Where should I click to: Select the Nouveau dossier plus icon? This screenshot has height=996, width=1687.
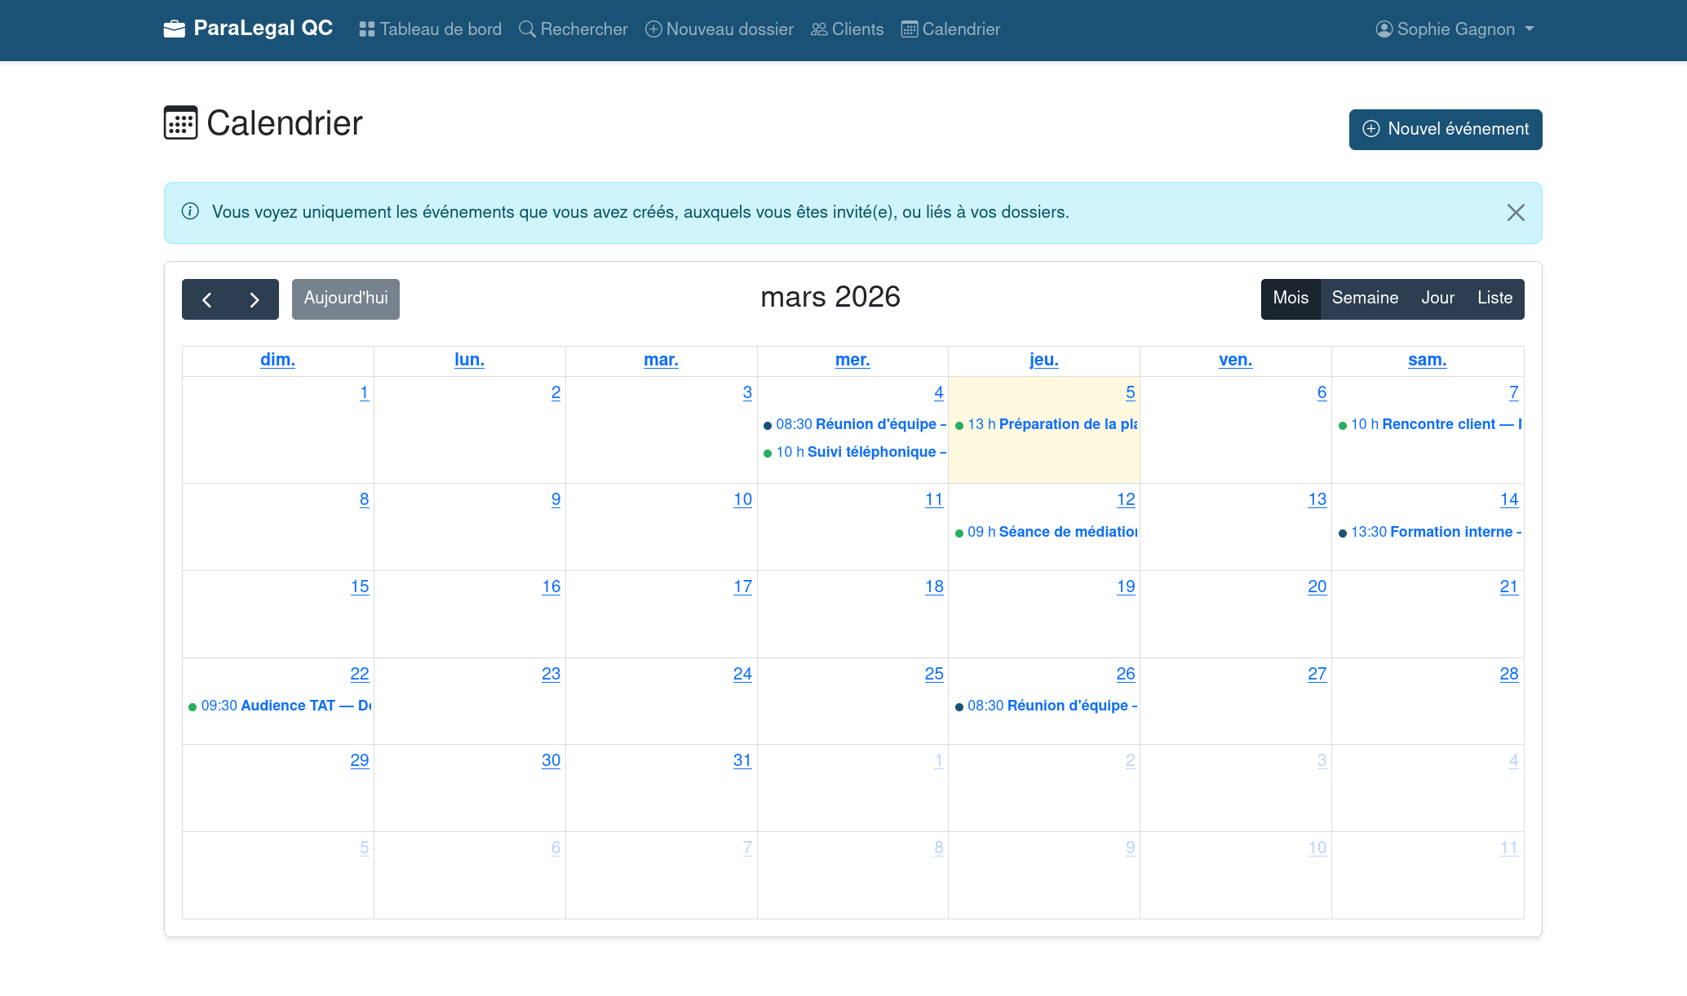click(x=653, y=29)
